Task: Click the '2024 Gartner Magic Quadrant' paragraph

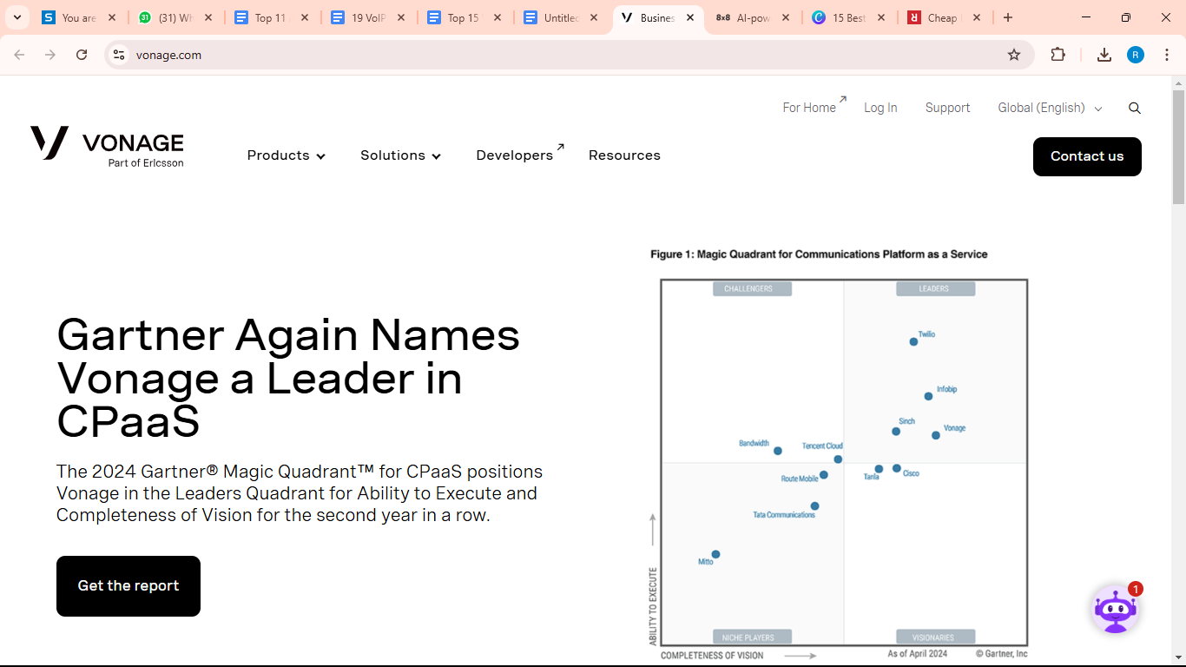Action: click(300, 493)
